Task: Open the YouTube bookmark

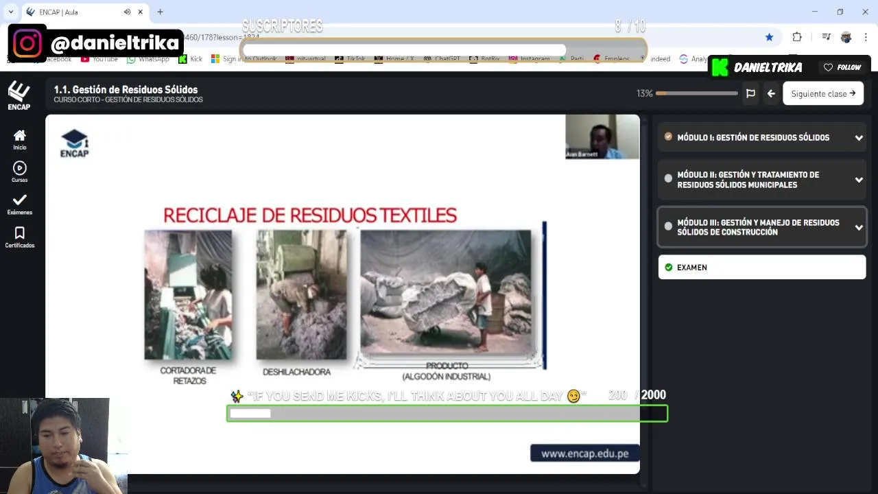Action: pos(100,60)
